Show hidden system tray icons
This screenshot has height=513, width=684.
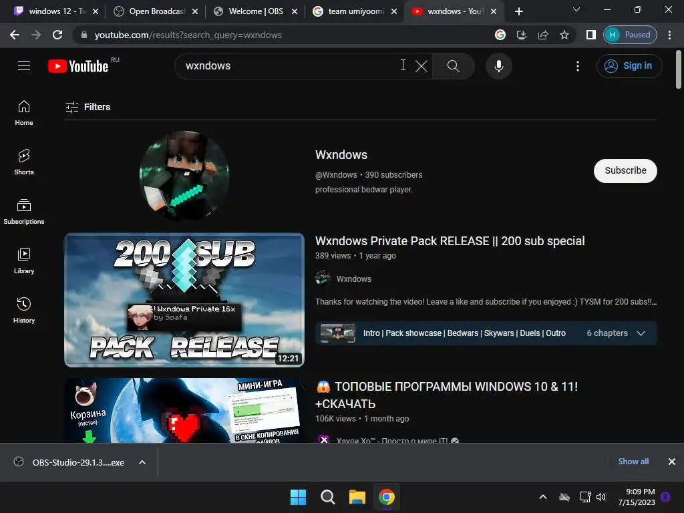[x=543, y=497]
